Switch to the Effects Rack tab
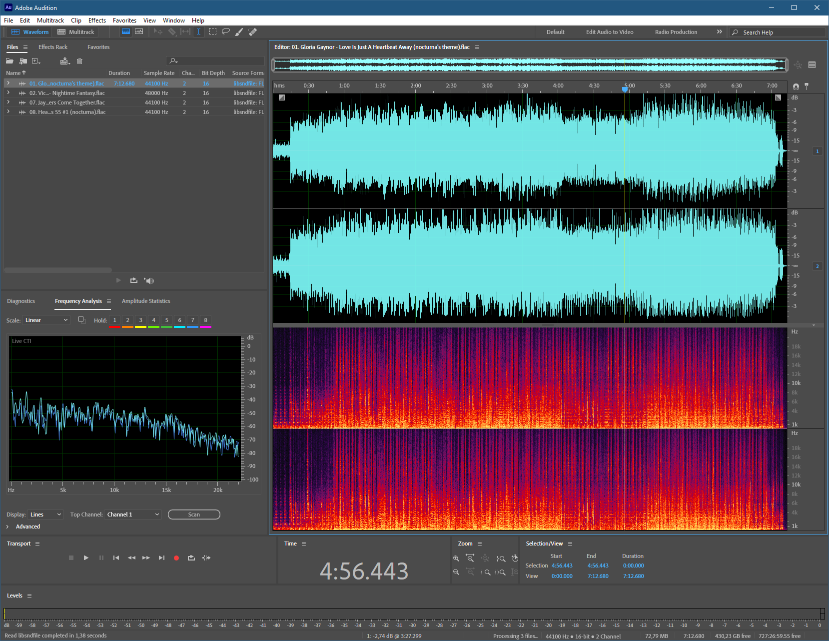This screenshot has width=829, height=641. point(53,47)
